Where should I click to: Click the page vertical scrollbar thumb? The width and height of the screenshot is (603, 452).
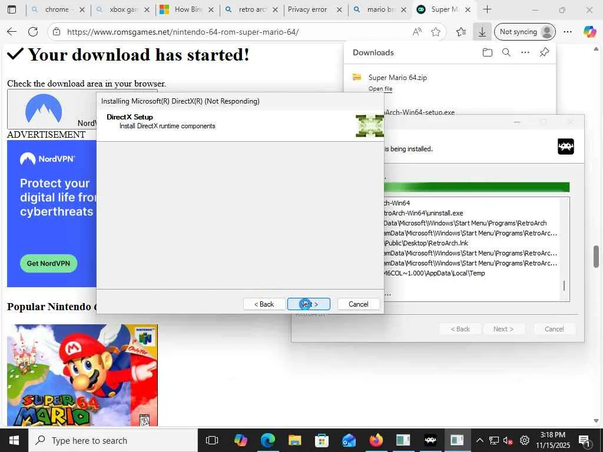[x=596, y=256]
